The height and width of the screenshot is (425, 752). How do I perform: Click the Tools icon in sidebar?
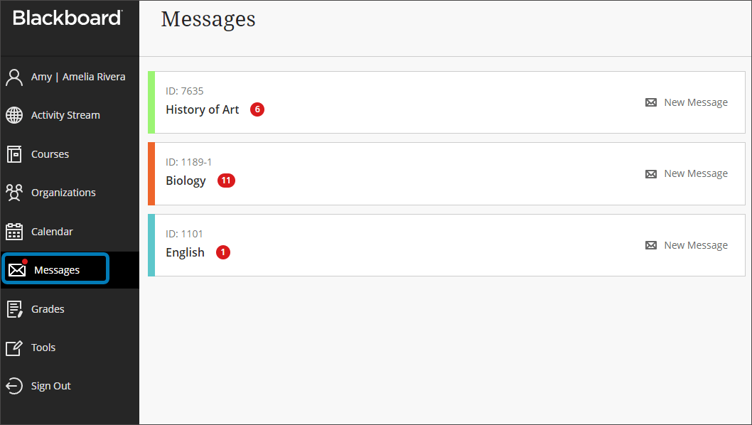14,347
